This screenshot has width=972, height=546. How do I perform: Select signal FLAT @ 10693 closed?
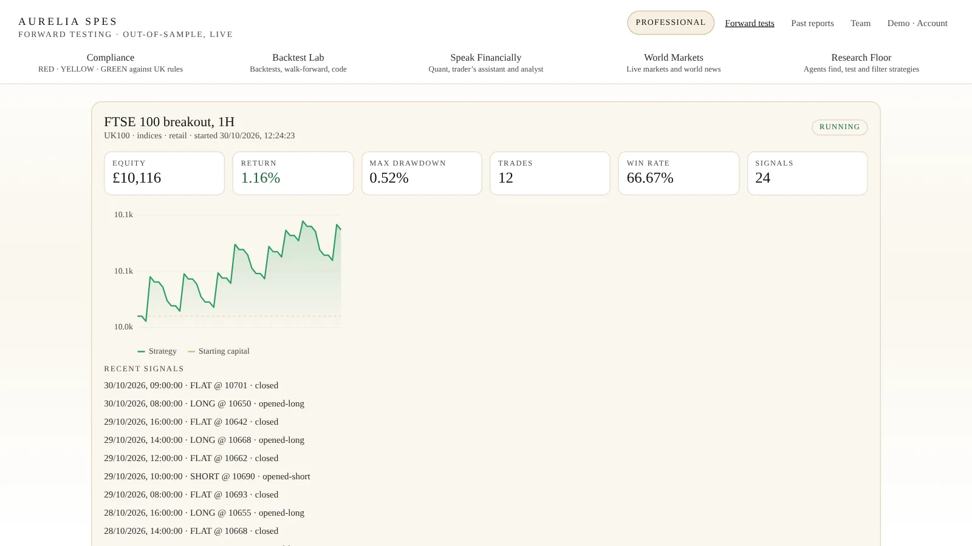pos(191,494)
